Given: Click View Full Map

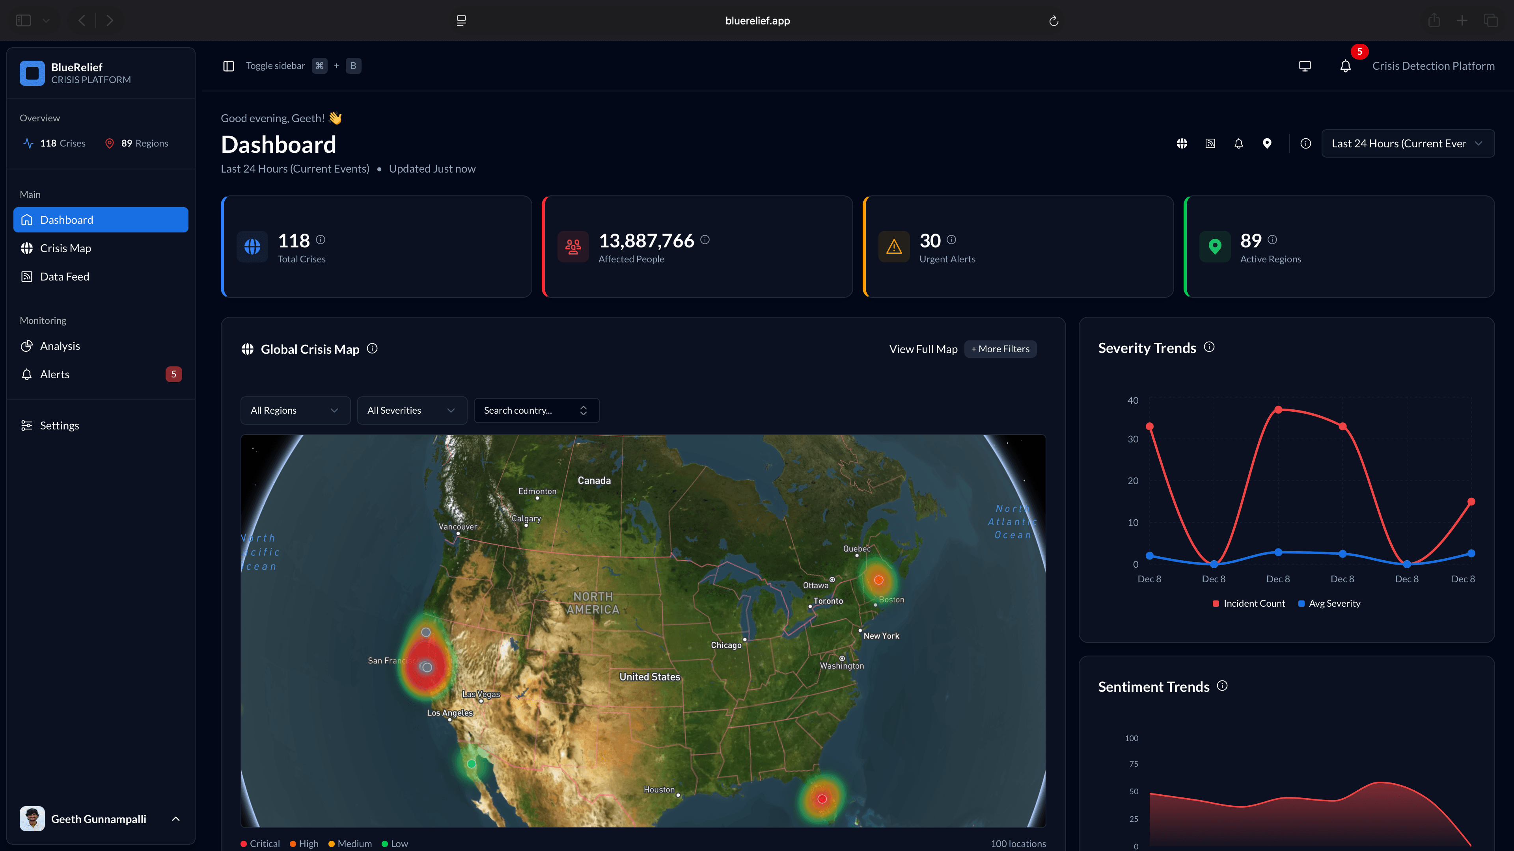Looking at the screenshot, I should pyautogui.click(x=923, y=348).
